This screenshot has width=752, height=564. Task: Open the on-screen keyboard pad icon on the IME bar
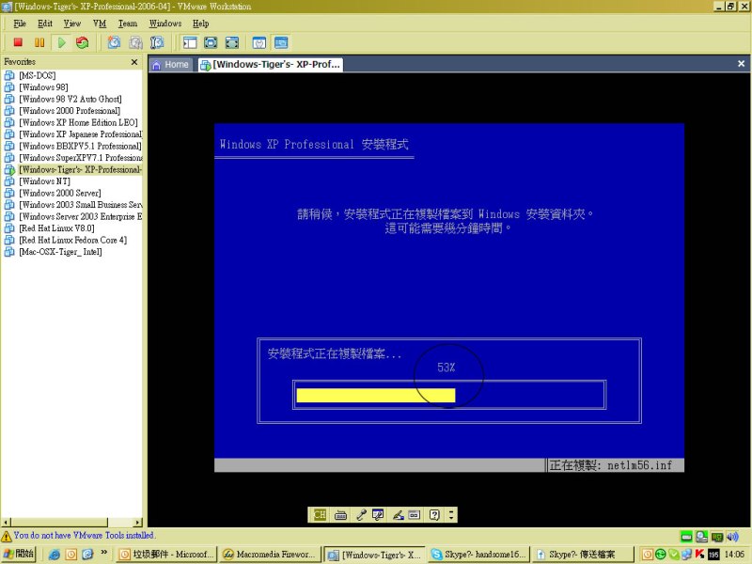tap(414, 515)
